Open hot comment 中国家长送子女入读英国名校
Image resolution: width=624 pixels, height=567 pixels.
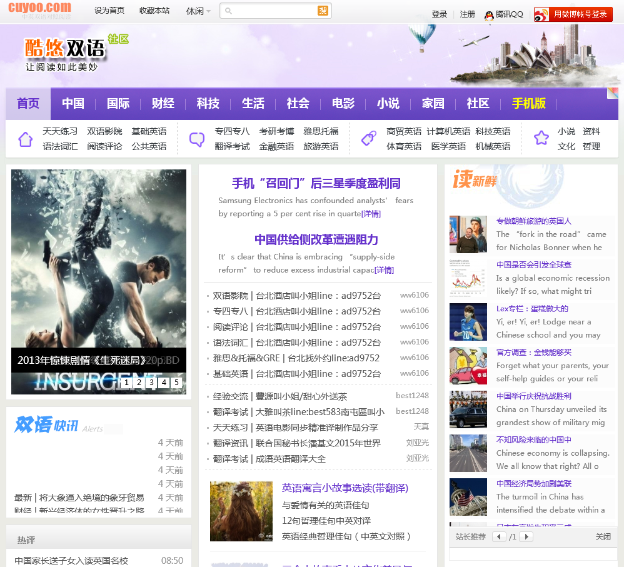click(x=71, y=561)
